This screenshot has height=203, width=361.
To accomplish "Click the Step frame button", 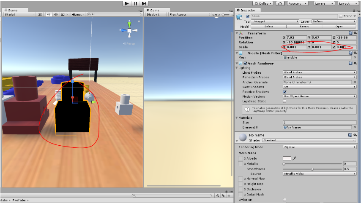I will 144,3.
